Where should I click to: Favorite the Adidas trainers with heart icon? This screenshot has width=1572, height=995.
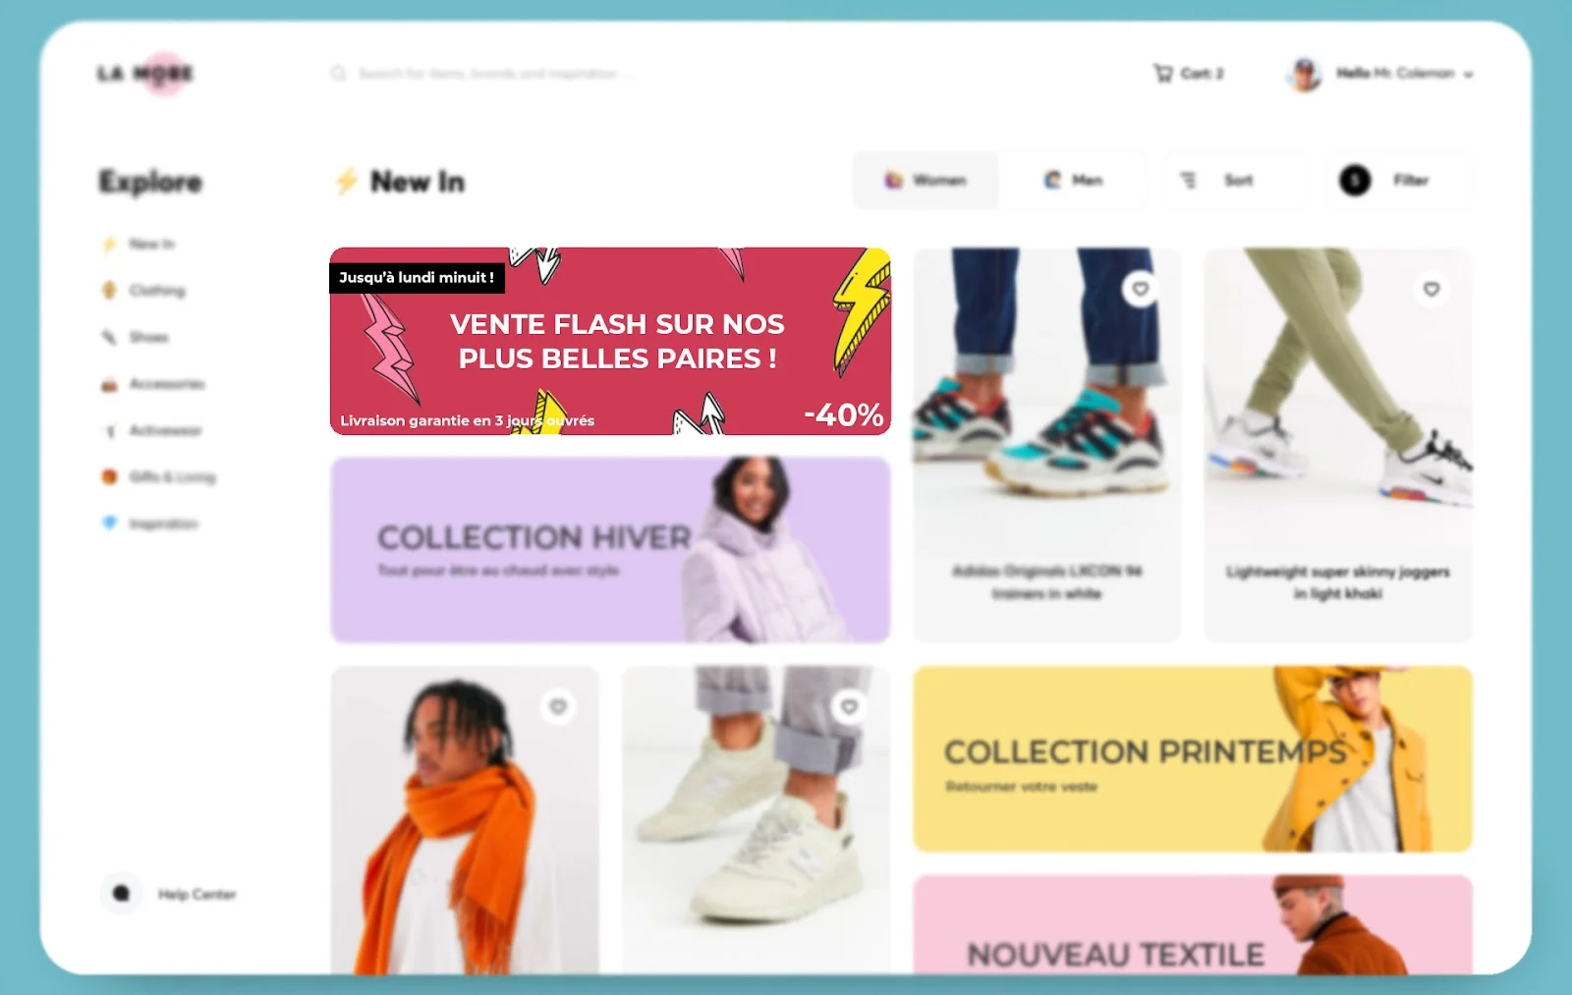click(1141, 289)
